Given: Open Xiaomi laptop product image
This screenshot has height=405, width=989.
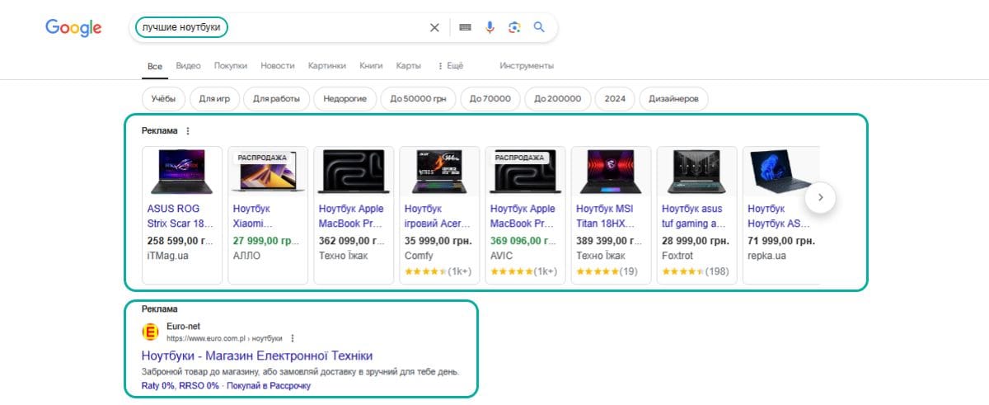Looking at the screenshot, I should [268, 172].
